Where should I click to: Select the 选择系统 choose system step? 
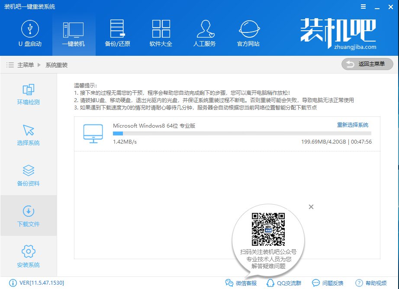point(29,135)
